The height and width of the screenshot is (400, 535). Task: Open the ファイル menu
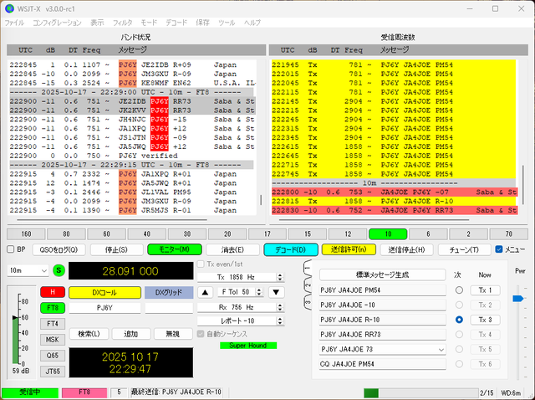click(x=14, y=23)
